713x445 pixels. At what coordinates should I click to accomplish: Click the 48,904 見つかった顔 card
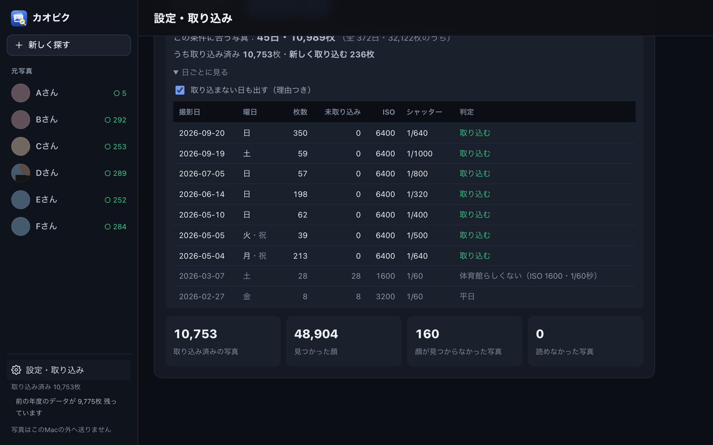(x=344, y=341)
